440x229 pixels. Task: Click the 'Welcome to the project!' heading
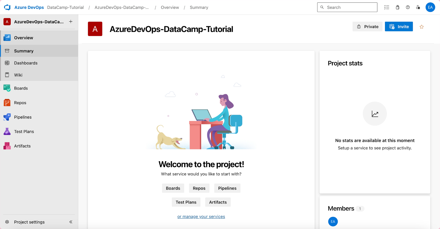click(x=201, y=164)
